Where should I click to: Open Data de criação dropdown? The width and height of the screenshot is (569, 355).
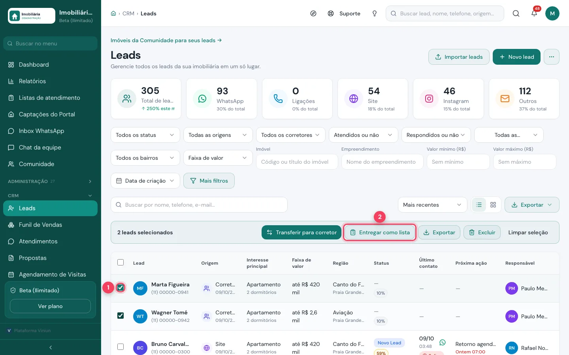(145, 181)
